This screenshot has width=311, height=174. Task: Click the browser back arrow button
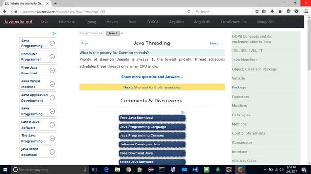(5, 11)
